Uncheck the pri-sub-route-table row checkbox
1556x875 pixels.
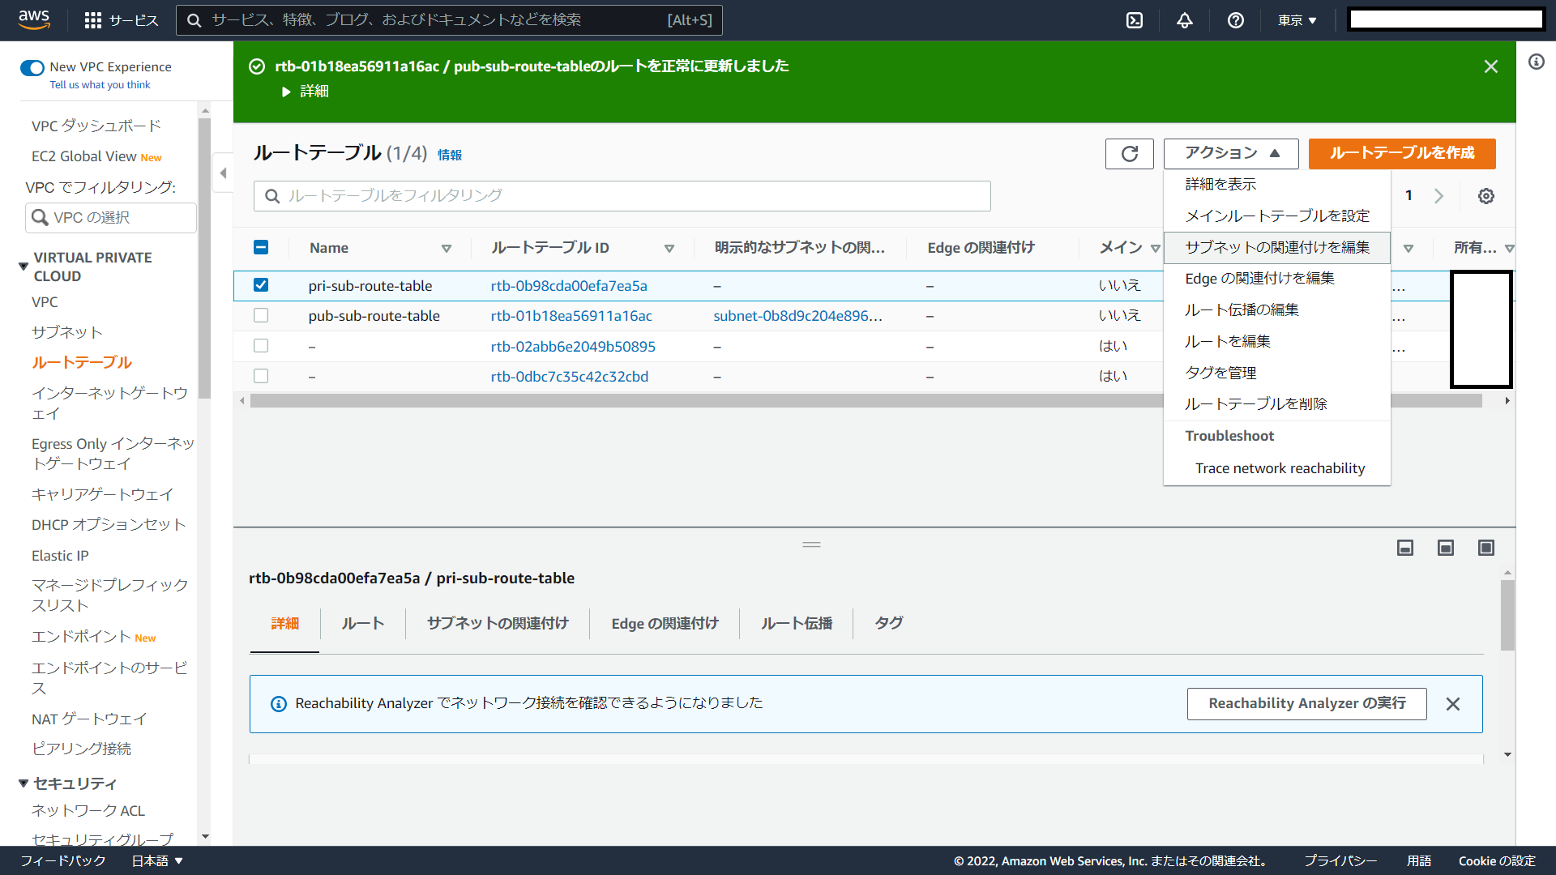pos(261,285)
